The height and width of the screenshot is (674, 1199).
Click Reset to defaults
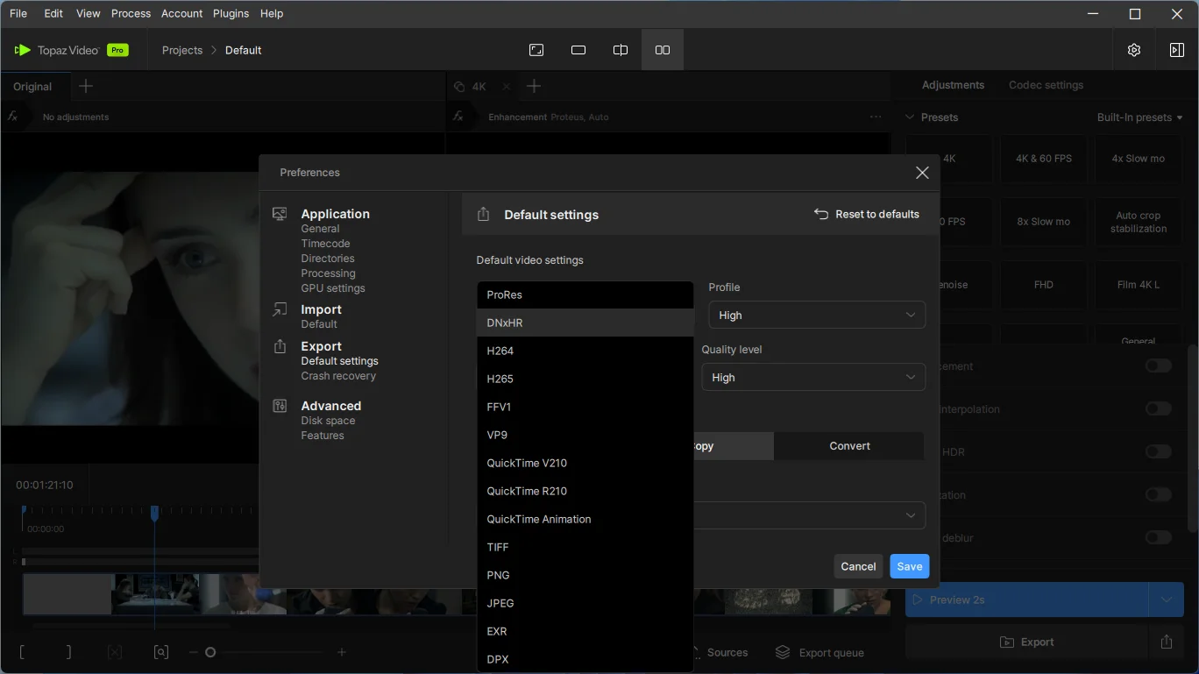point(867,214)
